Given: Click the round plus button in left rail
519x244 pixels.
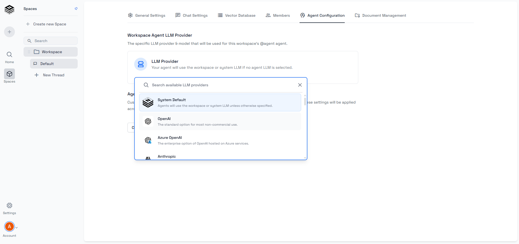Looking at the screenshot, I should click(x=9, y=32).
